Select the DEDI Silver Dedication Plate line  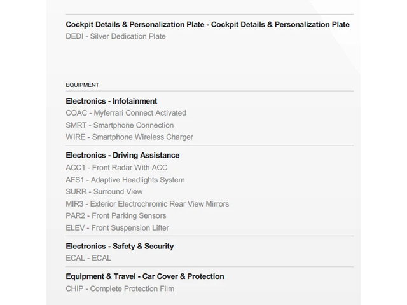(115, 36)
